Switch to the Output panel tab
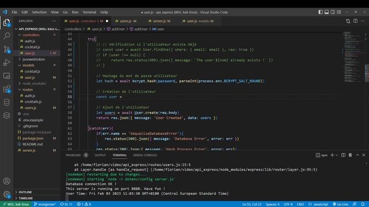This screenshot has height=207, width=369. (100, 155)
